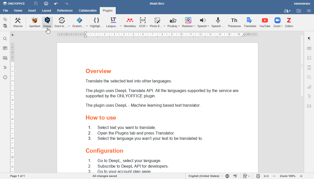Viewport: 314px width, 179px height.
Task: Open the Navigation headings panel
Action: [5, 68]
